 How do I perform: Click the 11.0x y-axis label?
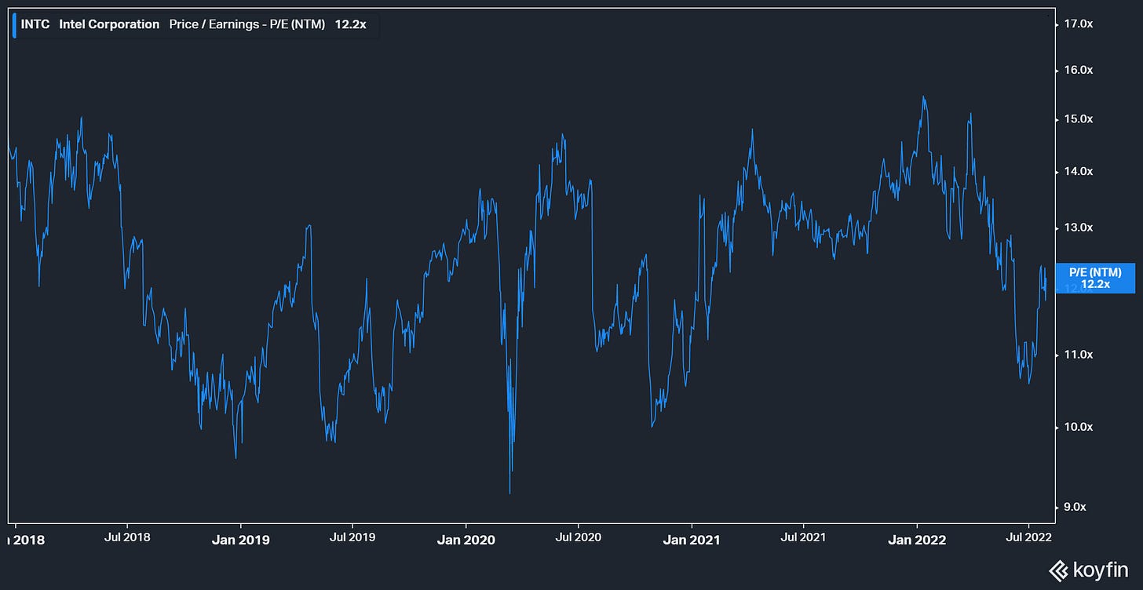click(x=1078, y=355)
